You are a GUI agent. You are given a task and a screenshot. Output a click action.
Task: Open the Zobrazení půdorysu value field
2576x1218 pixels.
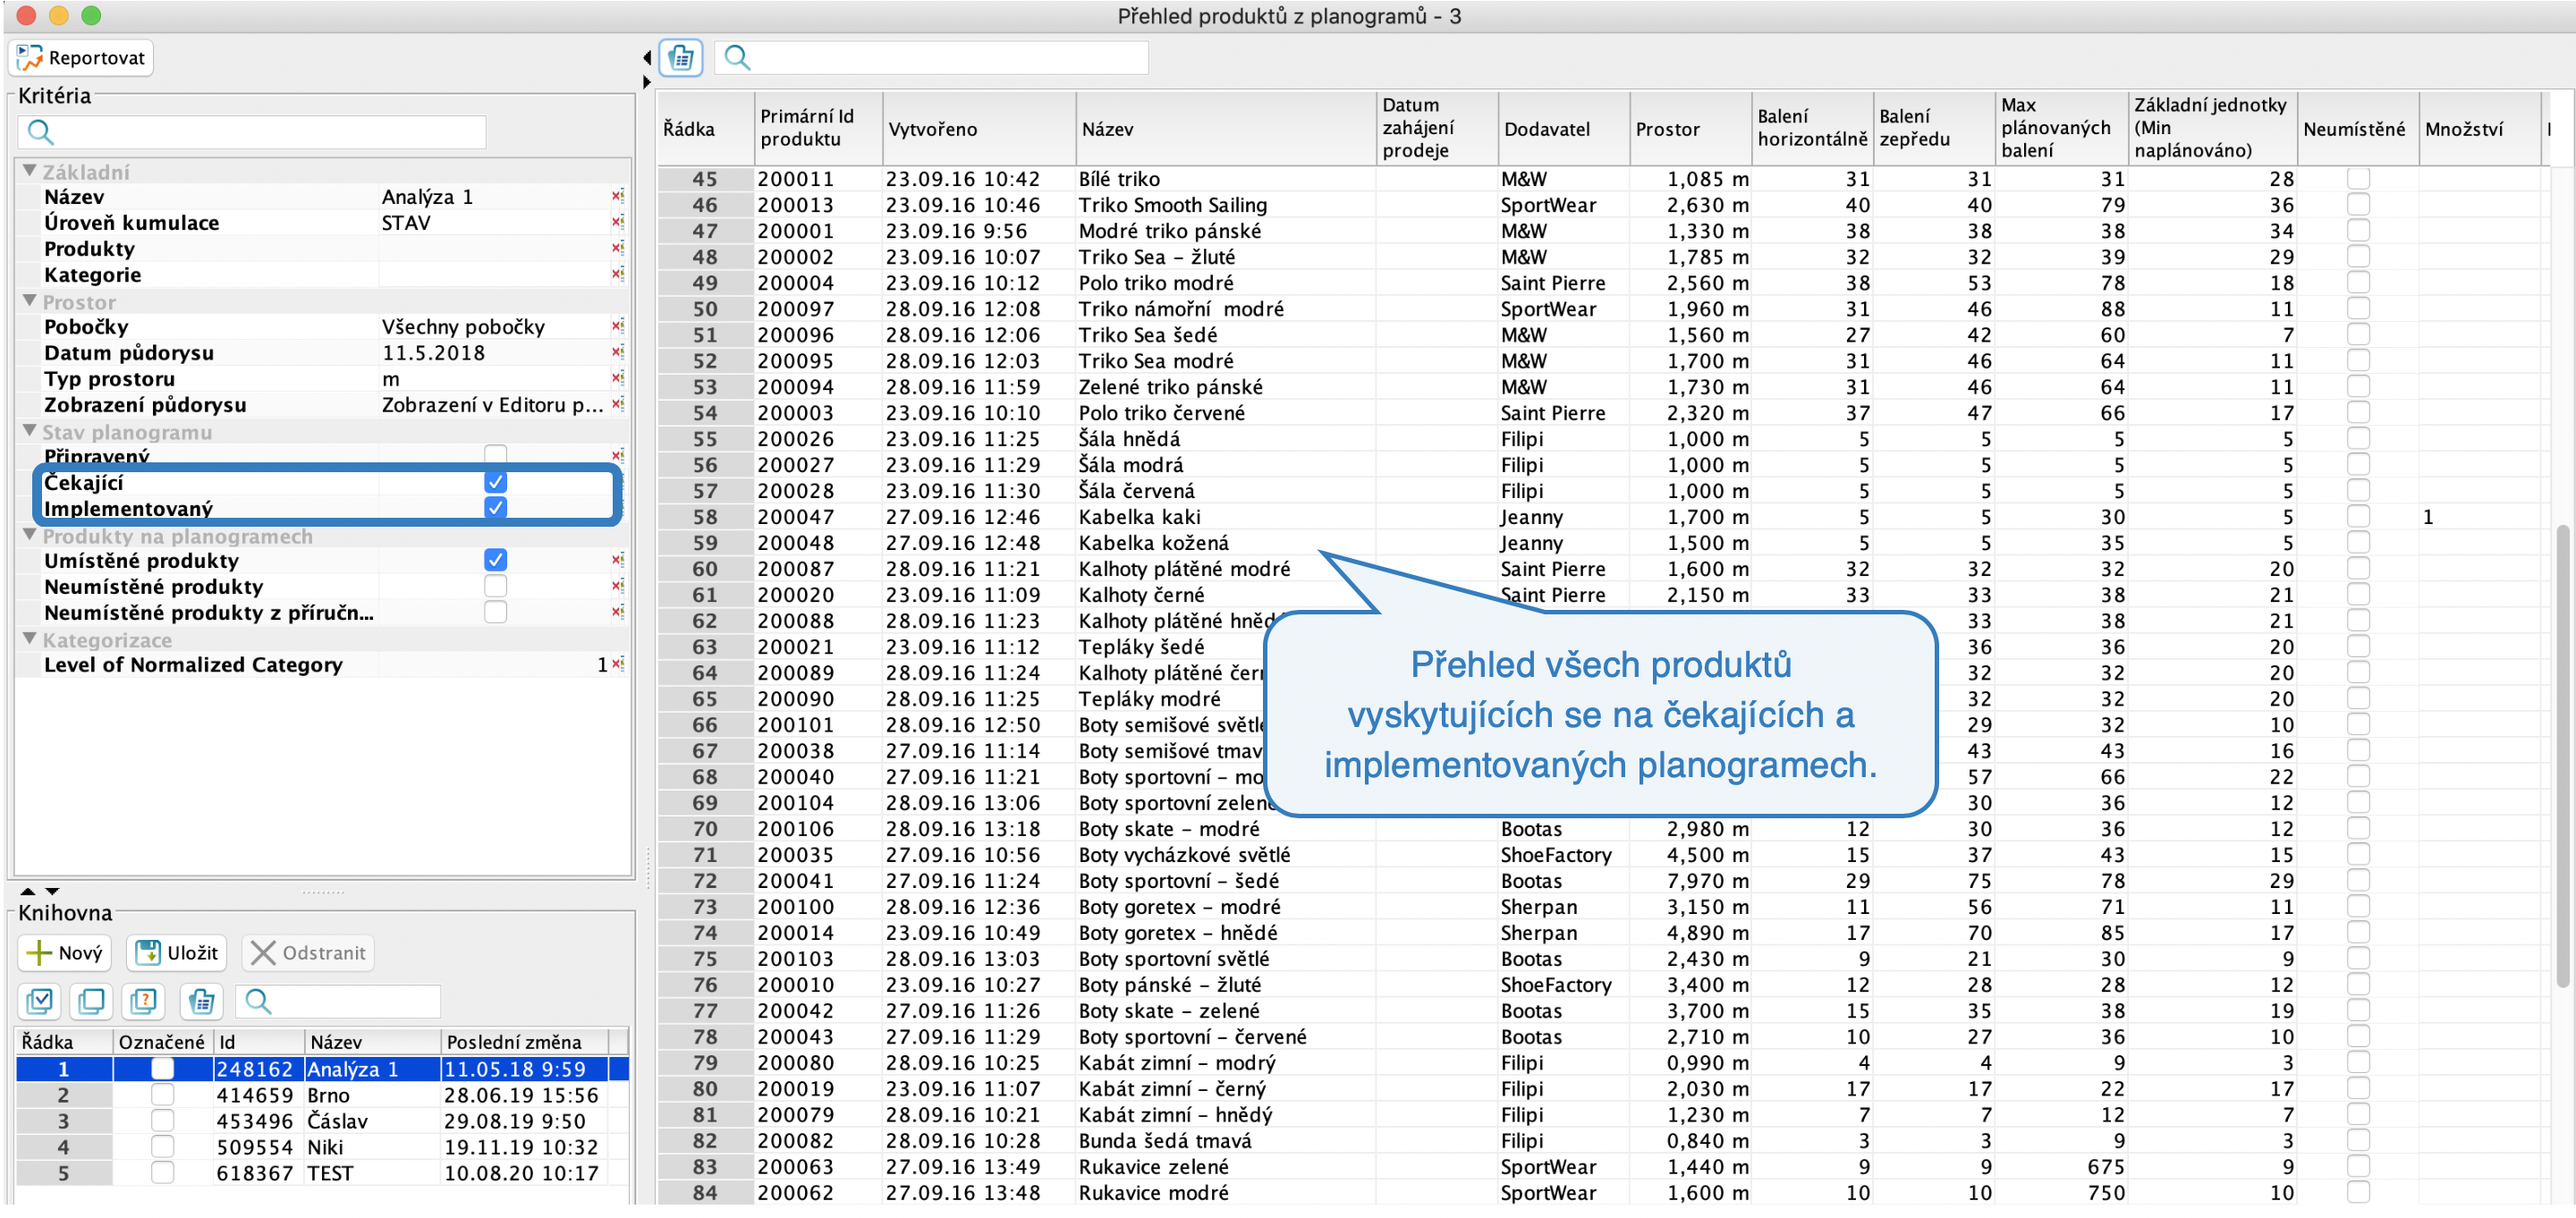pyautogui.click(x=494, y=405)
